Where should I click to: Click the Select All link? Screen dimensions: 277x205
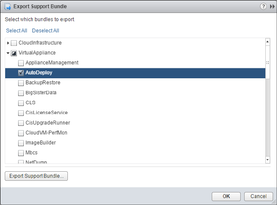click(16, 31)
